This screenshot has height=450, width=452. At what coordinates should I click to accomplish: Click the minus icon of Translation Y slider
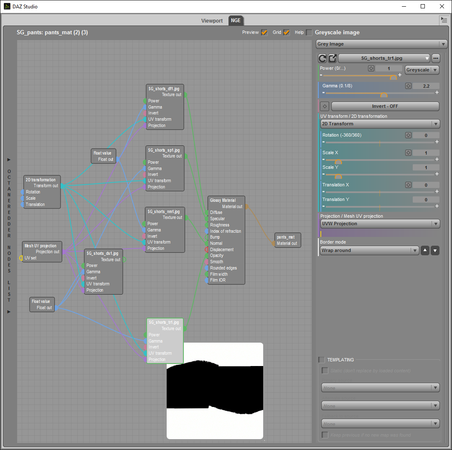[x=323, y=206]
